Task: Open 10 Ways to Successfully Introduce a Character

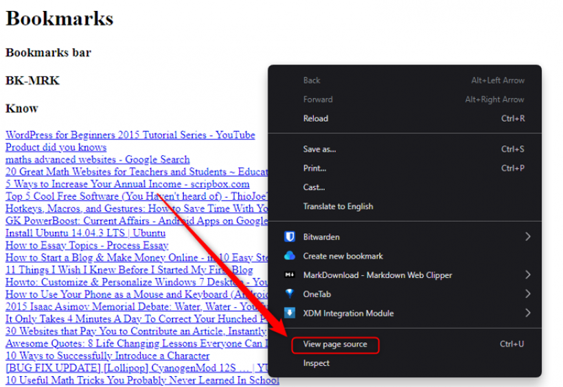Action: (107, 356)
